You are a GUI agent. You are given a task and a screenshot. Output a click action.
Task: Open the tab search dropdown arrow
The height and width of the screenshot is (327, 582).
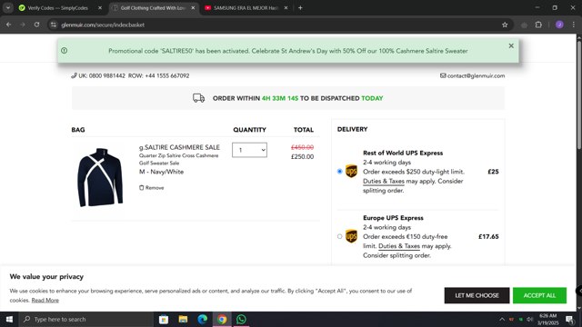pyautogui.click(x=8, y=8)
